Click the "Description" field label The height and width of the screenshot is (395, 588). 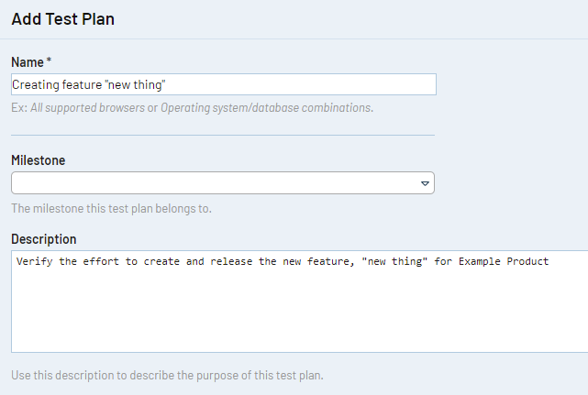pyautogui.click(x=43, y=239)
